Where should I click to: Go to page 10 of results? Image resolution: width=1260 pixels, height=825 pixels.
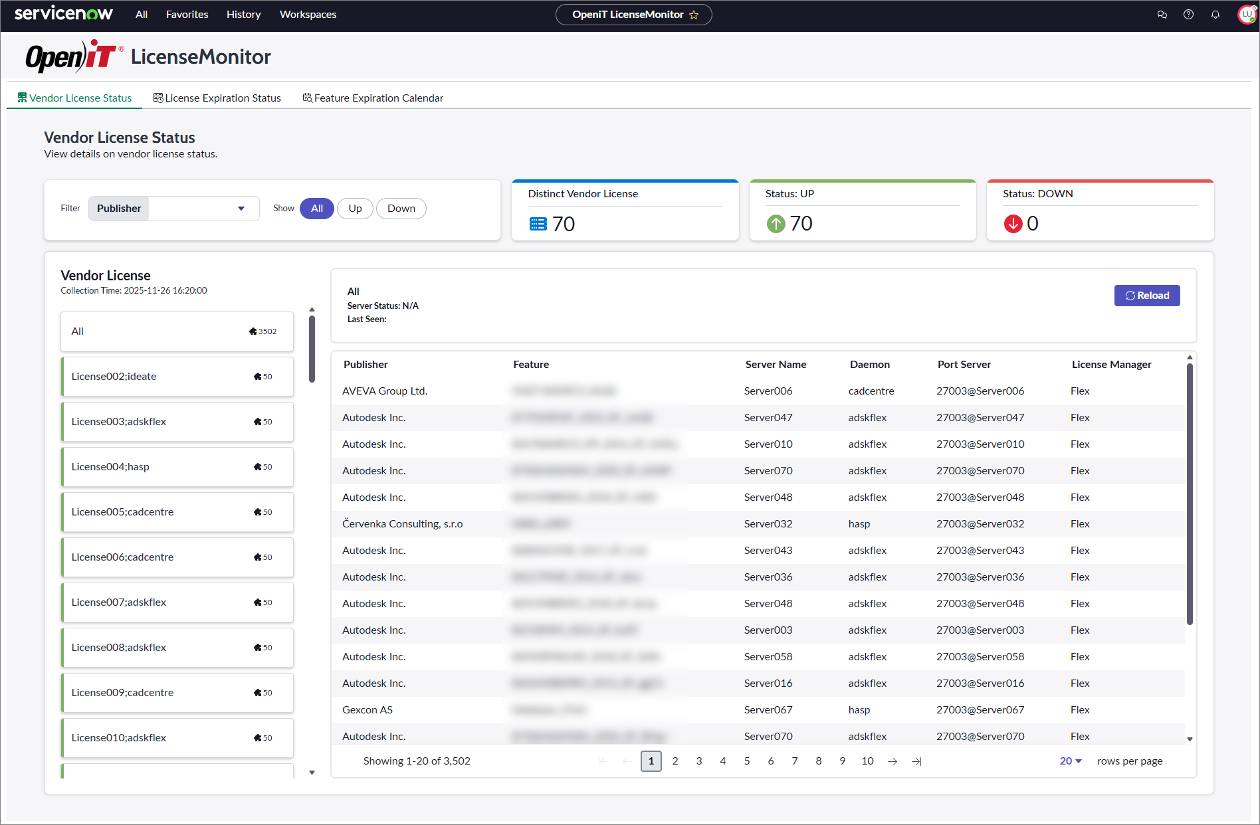click(868, 761)
